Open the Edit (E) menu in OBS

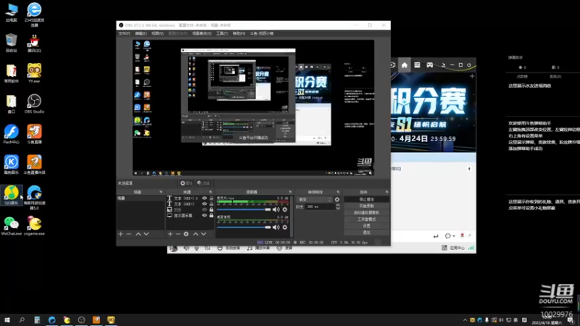point(141,33)
